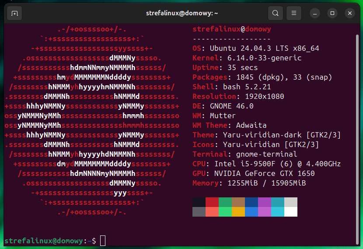Click the window title strefalinux@domowy: ~

click(182, 13)
